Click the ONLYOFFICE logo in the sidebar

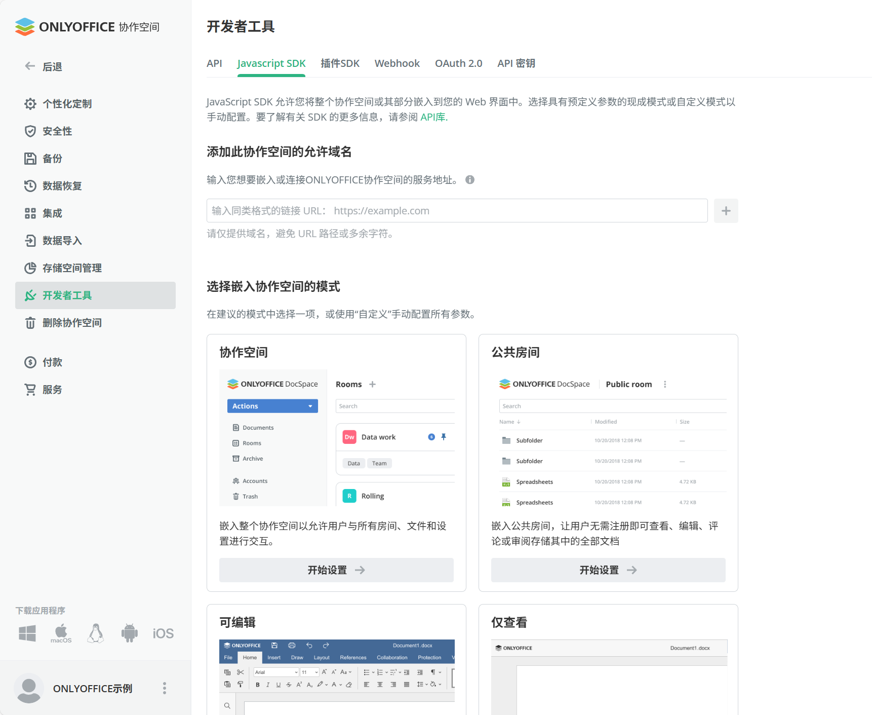87,27
